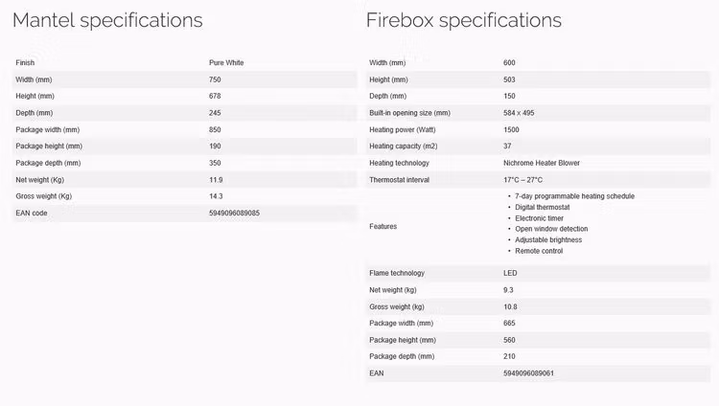
Task: Click the Mantel specifications heading
Action: tap(107, 21)
